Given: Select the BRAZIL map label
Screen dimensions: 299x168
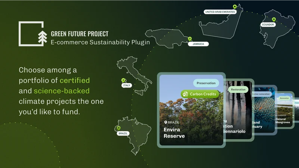Looking at the screenshot, I should [123, 134].
